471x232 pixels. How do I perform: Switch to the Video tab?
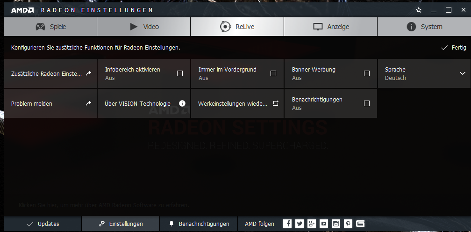(143, 27)
